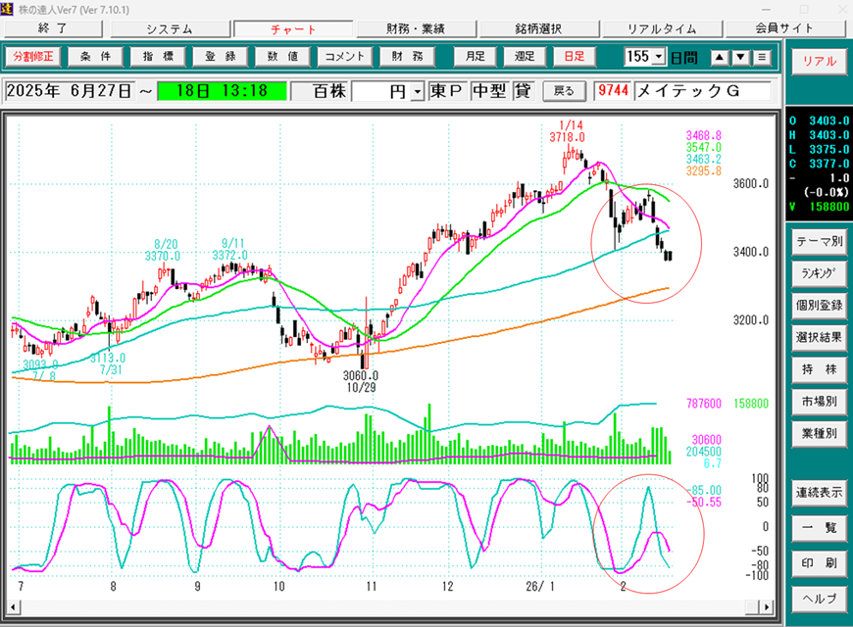
Task: Switch to the 銘柄選択 tab
Action: (x=552, y=29)
